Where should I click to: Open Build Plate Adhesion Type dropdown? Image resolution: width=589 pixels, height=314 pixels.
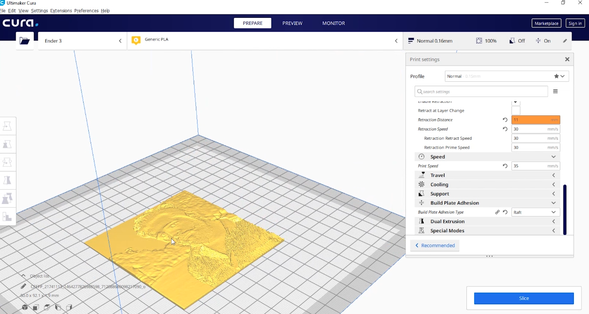[x=535, y=212]
